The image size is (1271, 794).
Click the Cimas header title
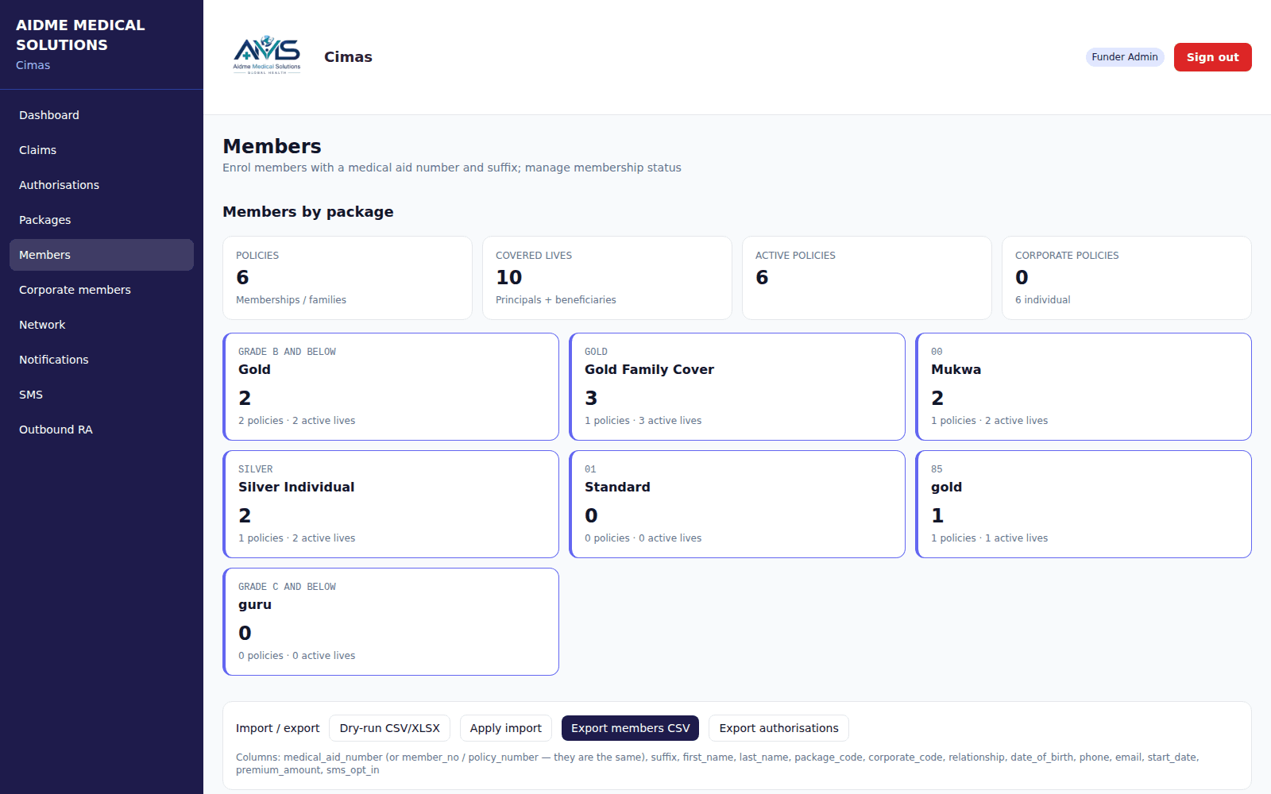click(348, 57)
